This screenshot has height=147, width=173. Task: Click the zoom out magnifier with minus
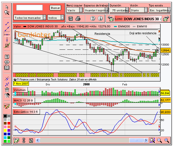[x=160, y=140]
